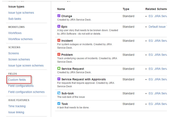
Task: Select the Service Request with Approvals name
Action: click(84, 79)
